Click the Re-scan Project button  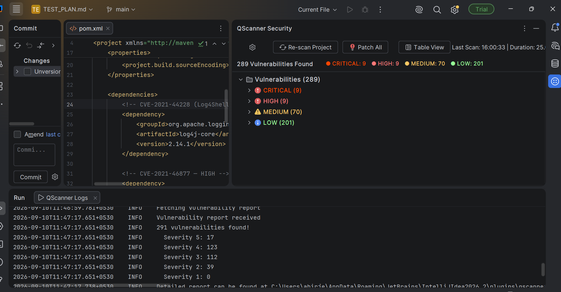(305, 47)
